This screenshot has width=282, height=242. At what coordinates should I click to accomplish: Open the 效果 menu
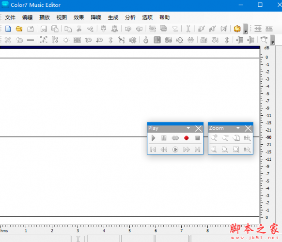click(x=79, y=17)
